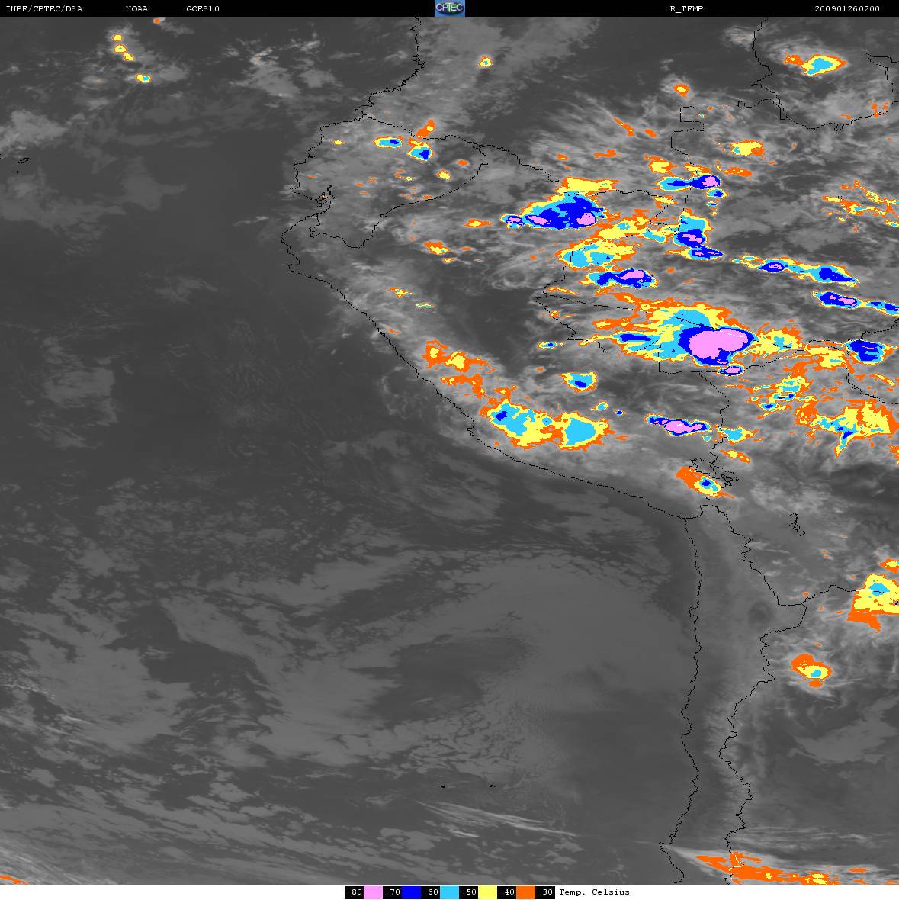Click the -60 legend value
The width and height of the screenshot is (899, 900).
430,892
